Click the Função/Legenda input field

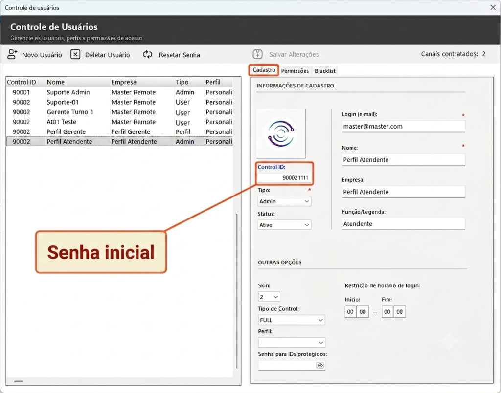[x=403, y=224]
